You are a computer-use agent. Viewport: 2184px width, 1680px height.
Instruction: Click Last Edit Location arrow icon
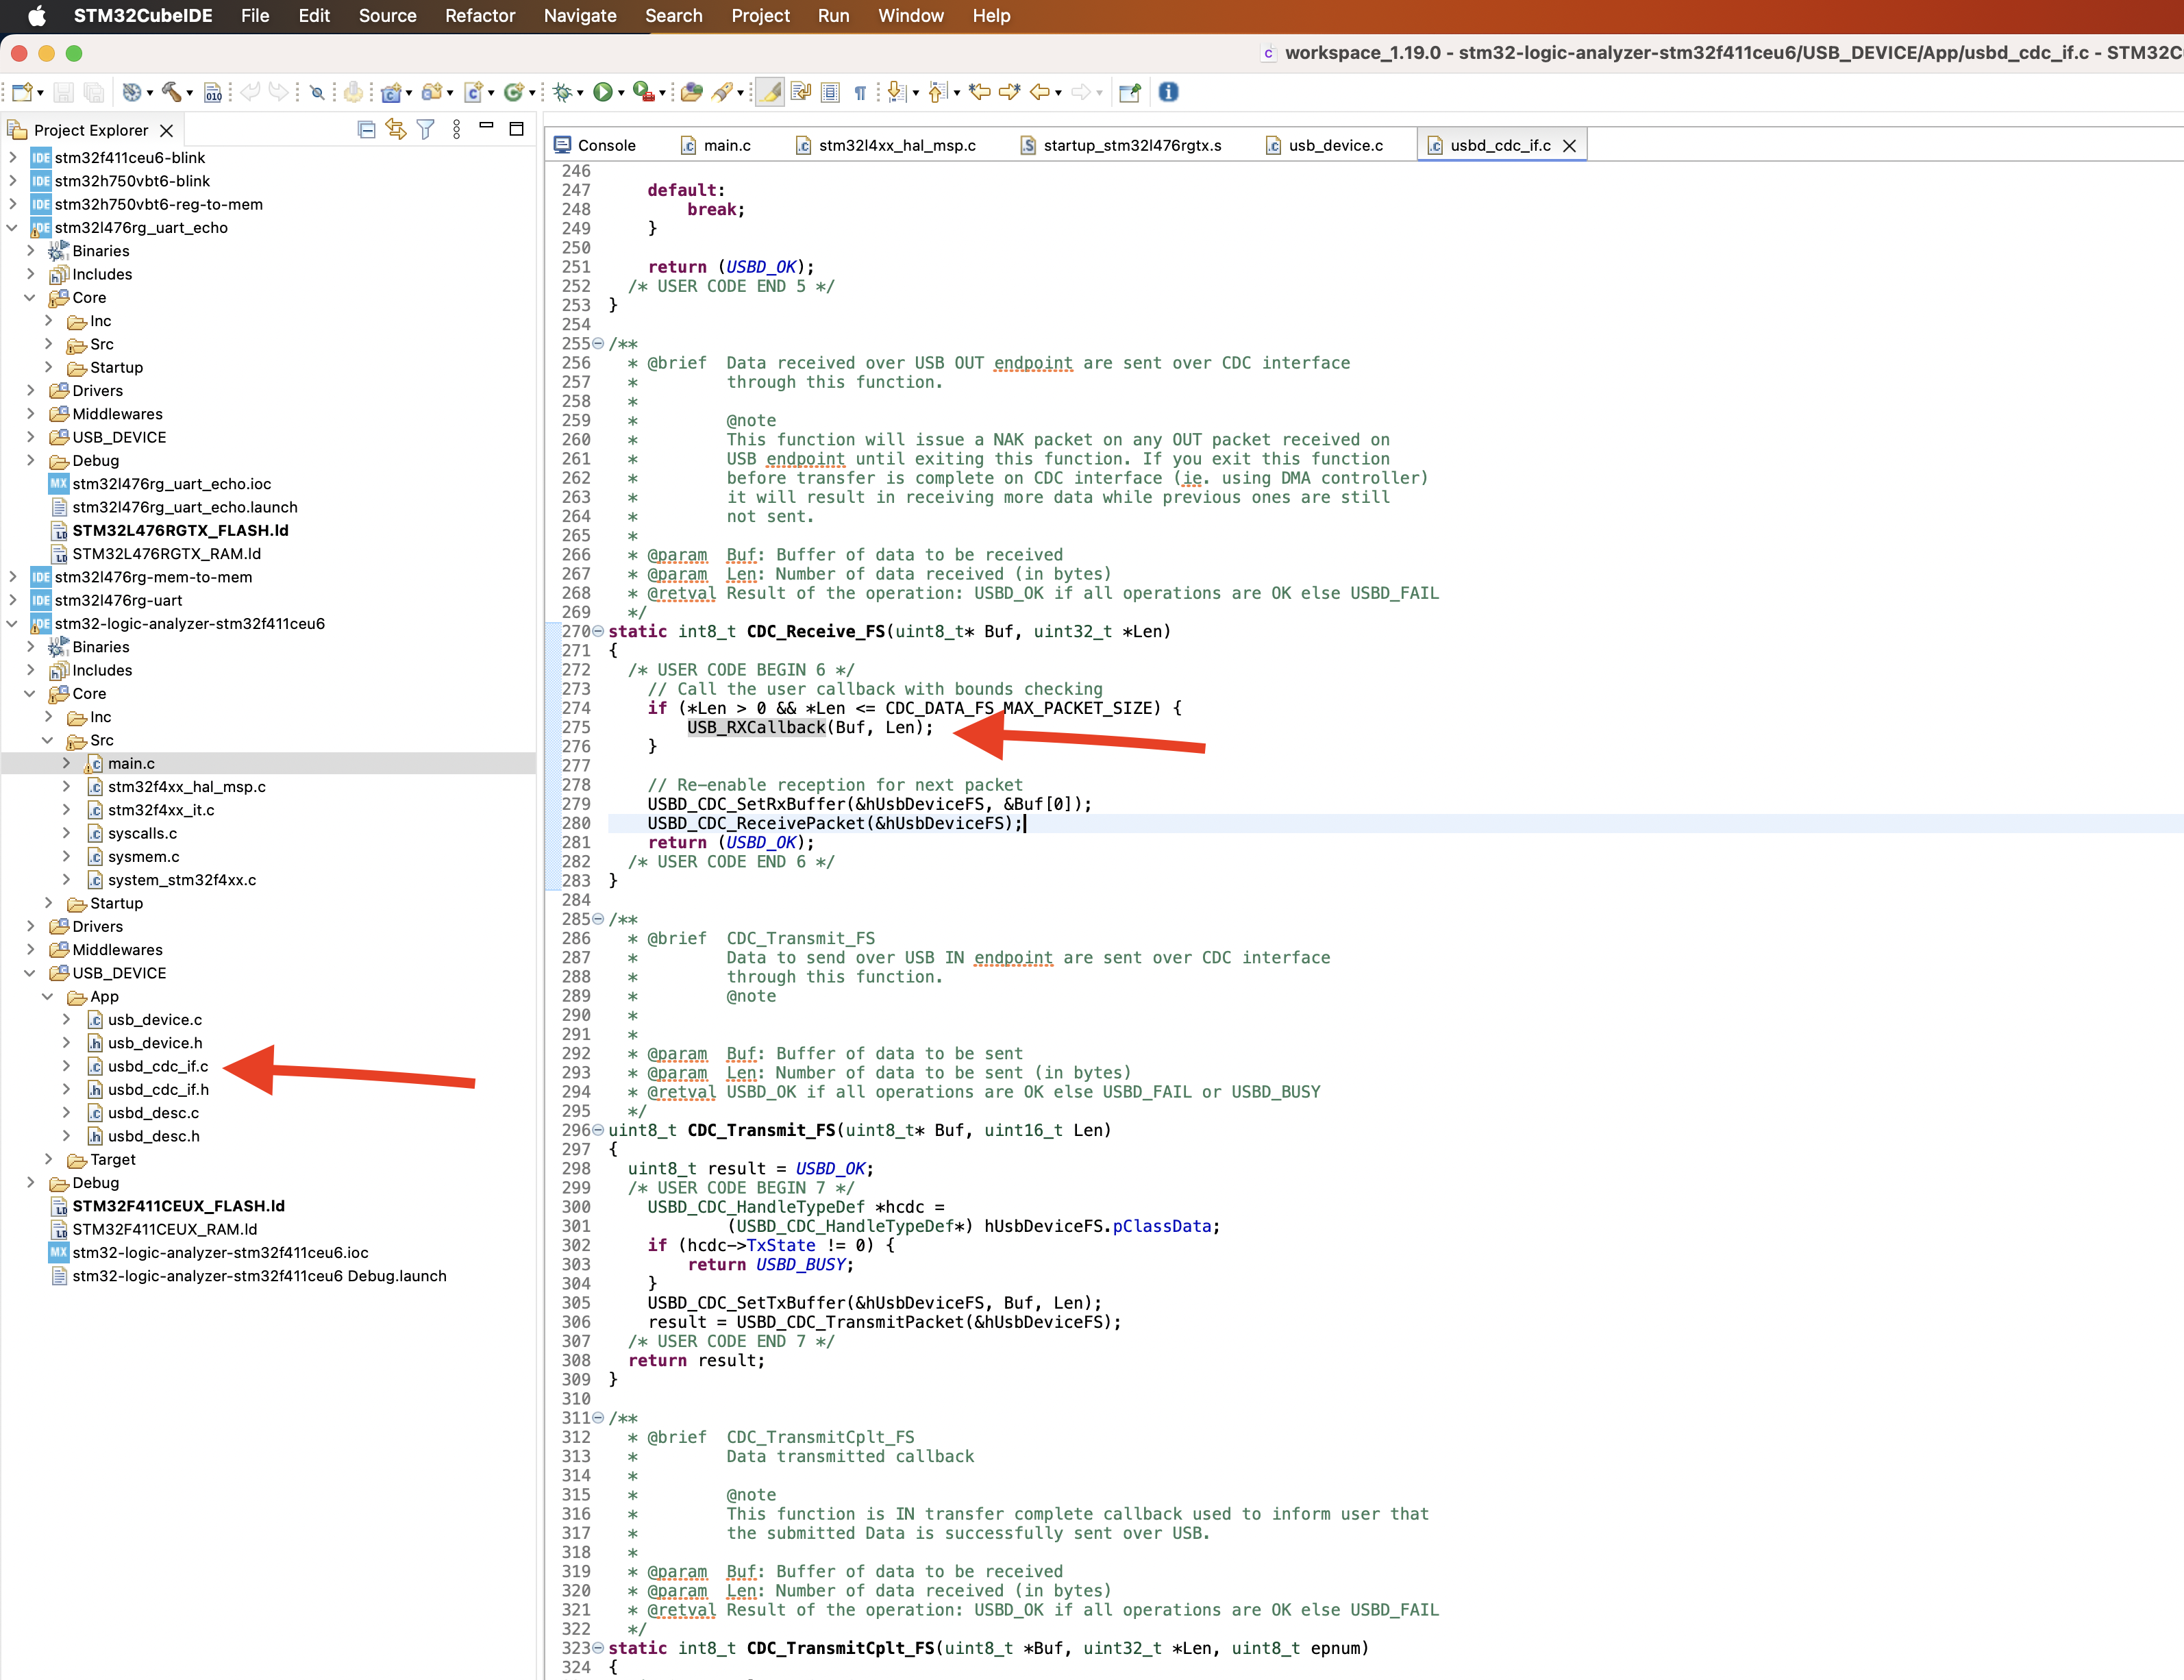pos(980,92)
